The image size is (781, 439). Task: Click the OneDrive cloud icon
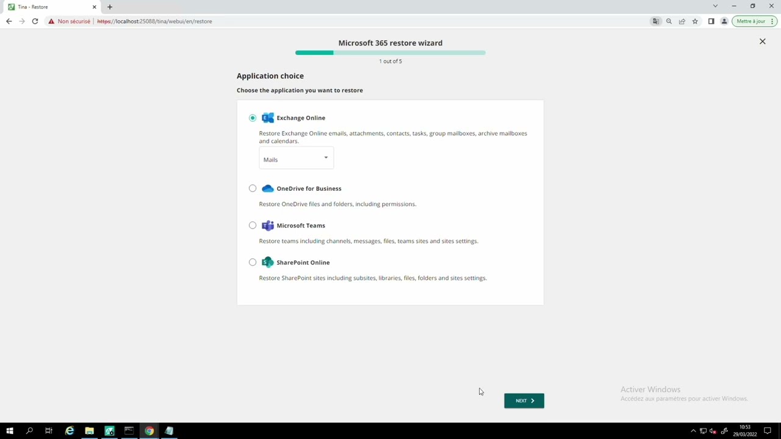[x=268, y=188]
